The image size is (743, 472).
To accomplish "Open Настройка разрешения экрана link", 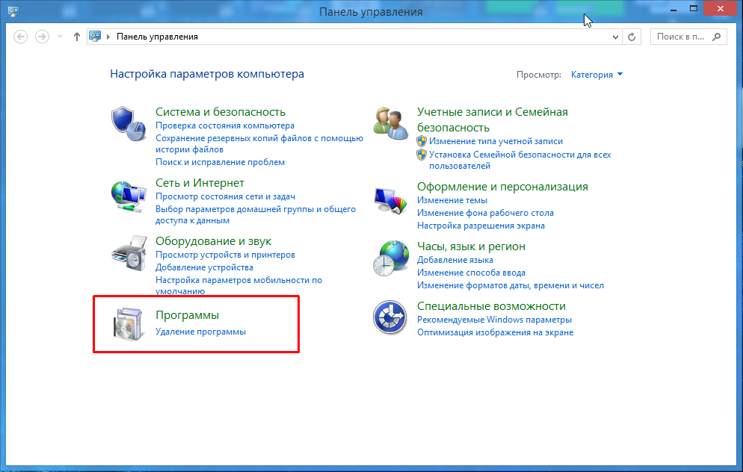I will (x=481, y=225).
